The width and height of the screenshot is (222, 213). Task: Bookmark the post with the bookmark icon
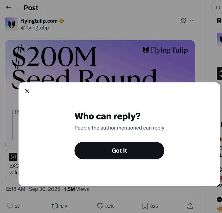coord(145,206)
